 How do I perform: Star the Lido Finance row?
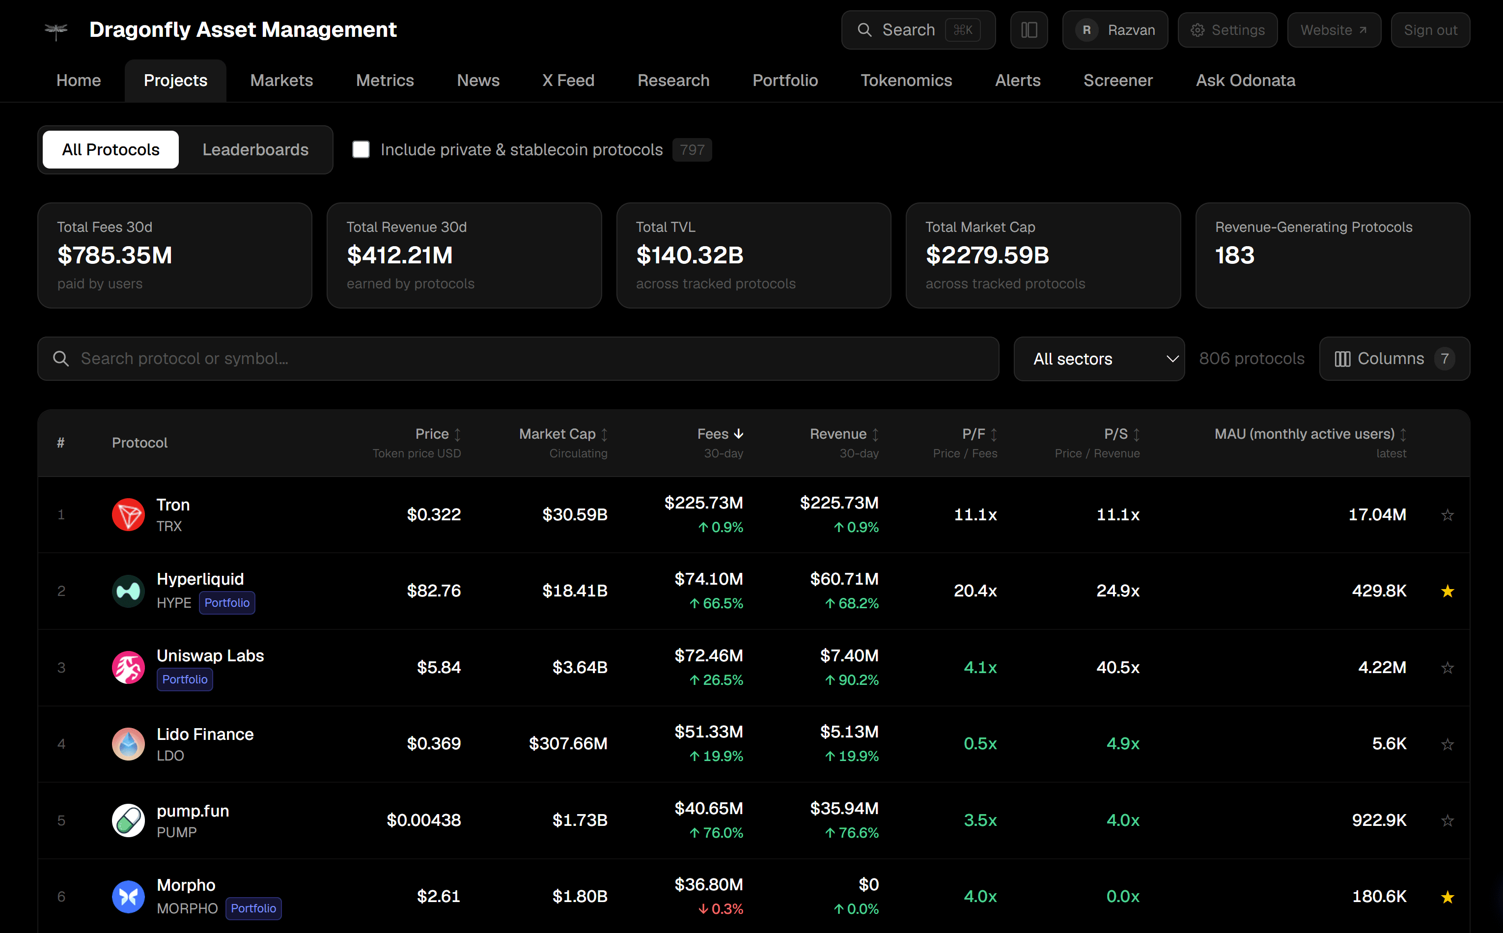tap(1447, 744)
